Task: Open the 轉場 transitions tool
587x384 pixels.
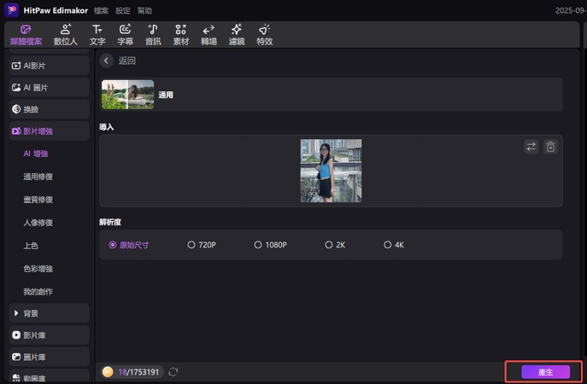Action: [208, 34]
